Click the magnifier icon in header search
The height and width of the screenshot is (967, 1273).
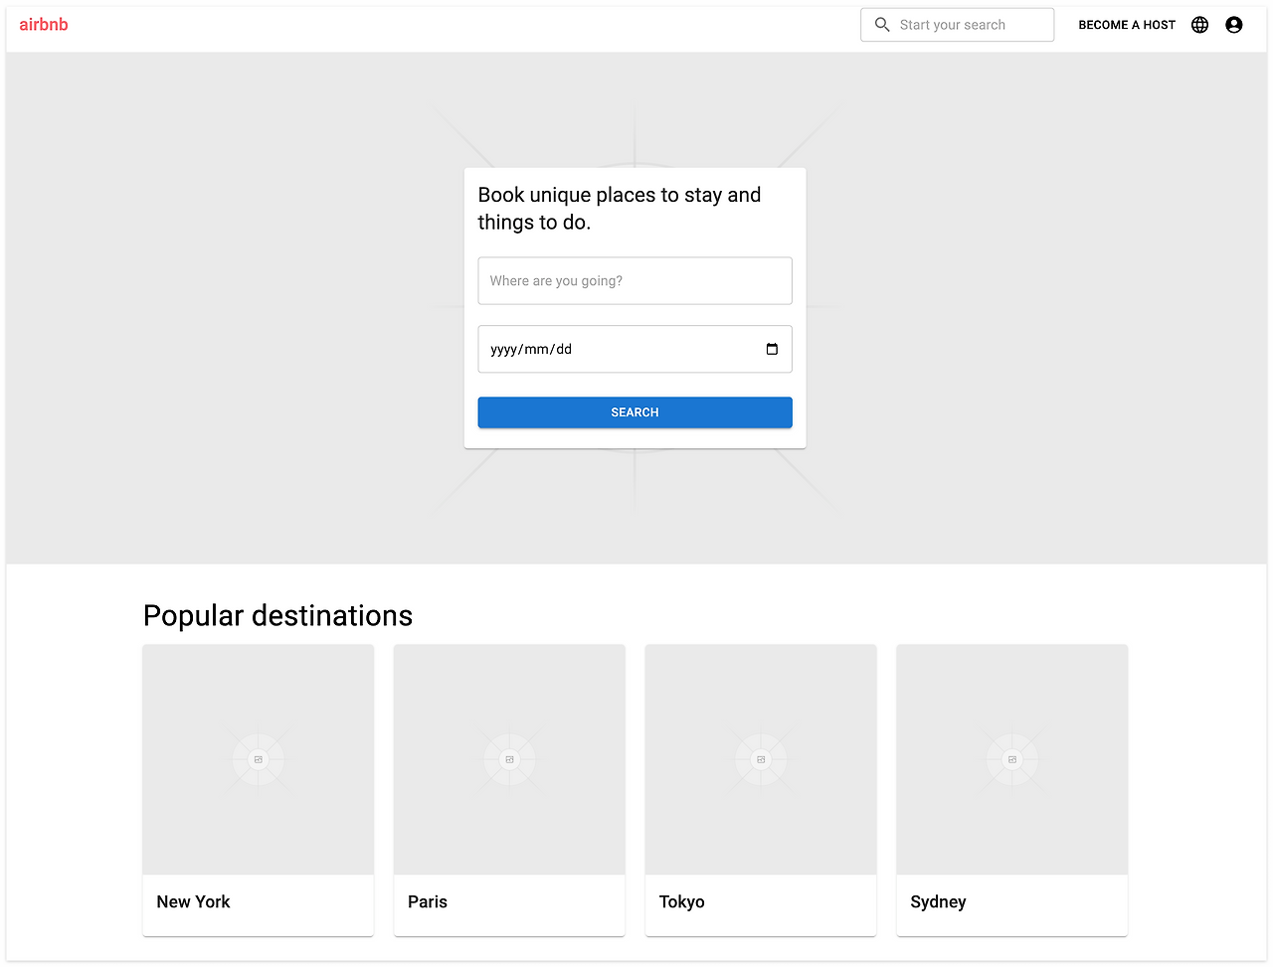pyautogui.click(x=882, y=25)
